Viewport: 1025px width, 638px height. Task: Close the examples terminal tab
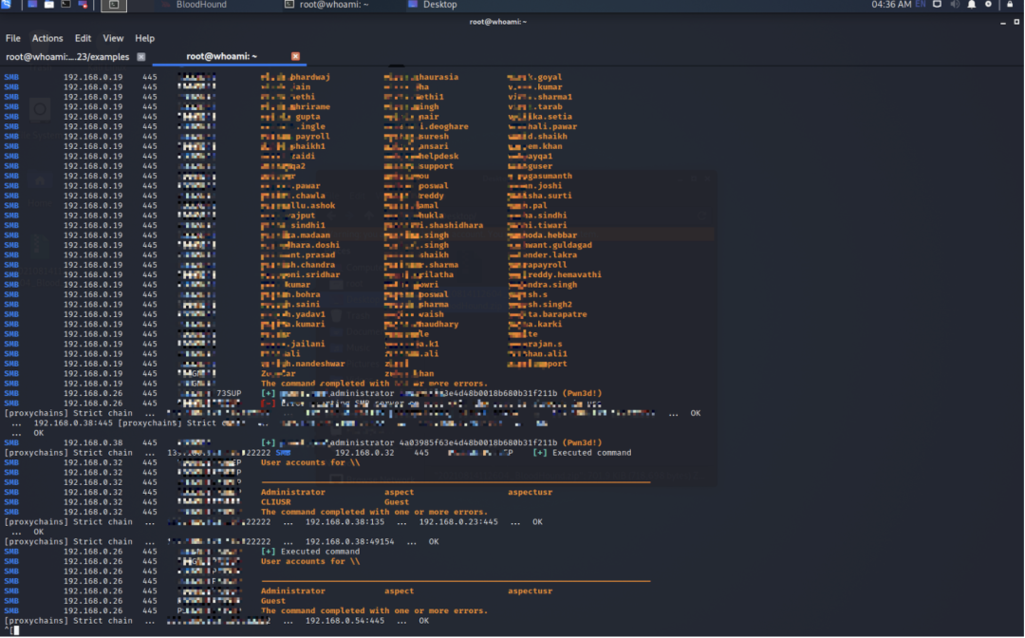click(x=141, y=57)
